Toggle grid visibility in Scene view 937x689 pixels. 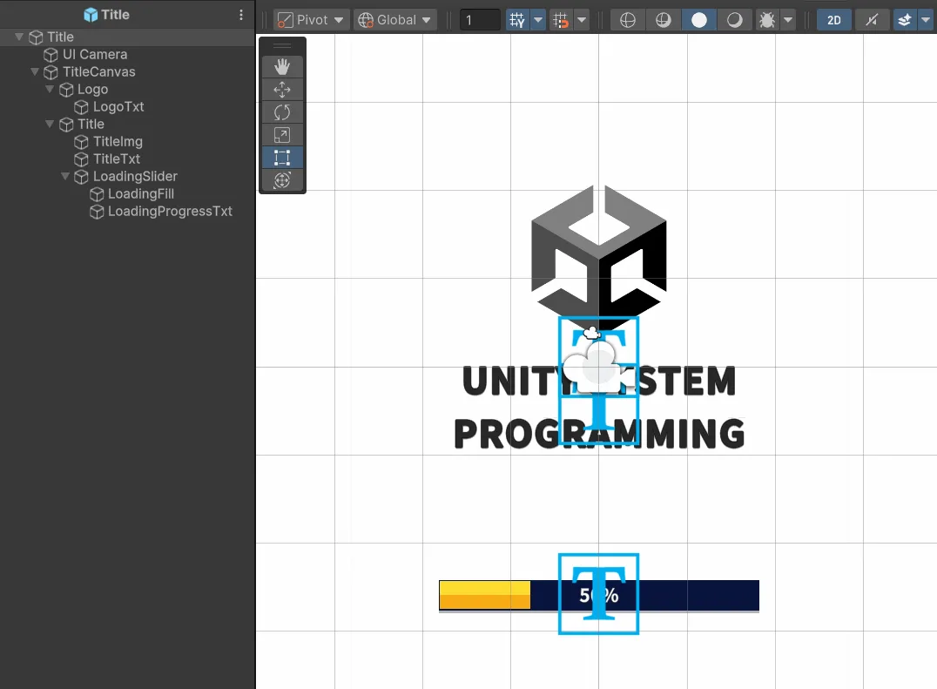tap(517, 20)
